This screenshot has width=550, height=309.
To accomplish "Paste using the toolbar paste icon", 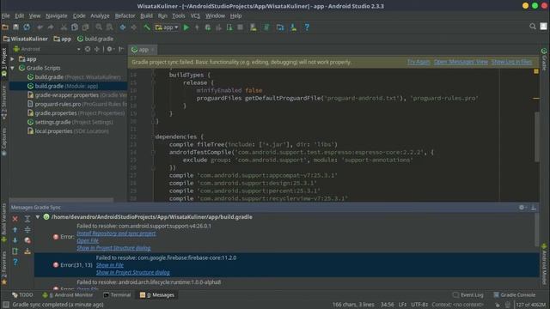I will [x=85, y=27].
